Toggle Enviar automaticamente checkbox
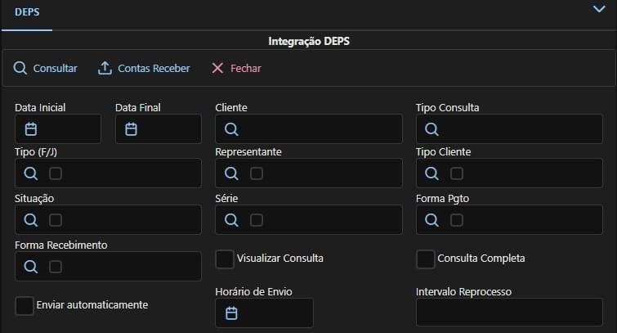617x333 pixels. (x=25, y=305)
